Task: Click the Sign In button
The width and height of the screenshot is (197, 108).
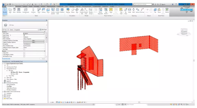Action: point(163,4)
